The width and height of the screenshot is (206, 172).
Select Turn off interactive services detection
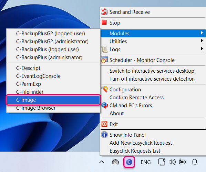coord(152,79)
